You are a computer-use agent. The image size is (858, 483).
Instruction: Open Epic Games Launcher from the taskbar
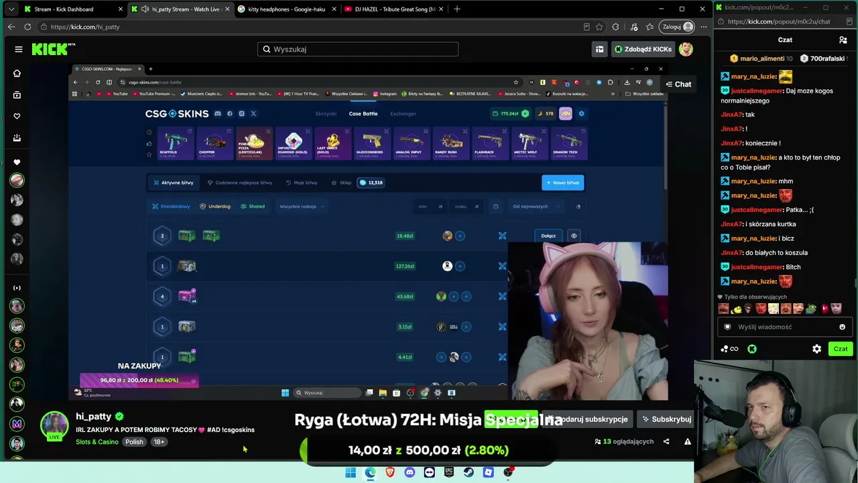pos(449,472)
